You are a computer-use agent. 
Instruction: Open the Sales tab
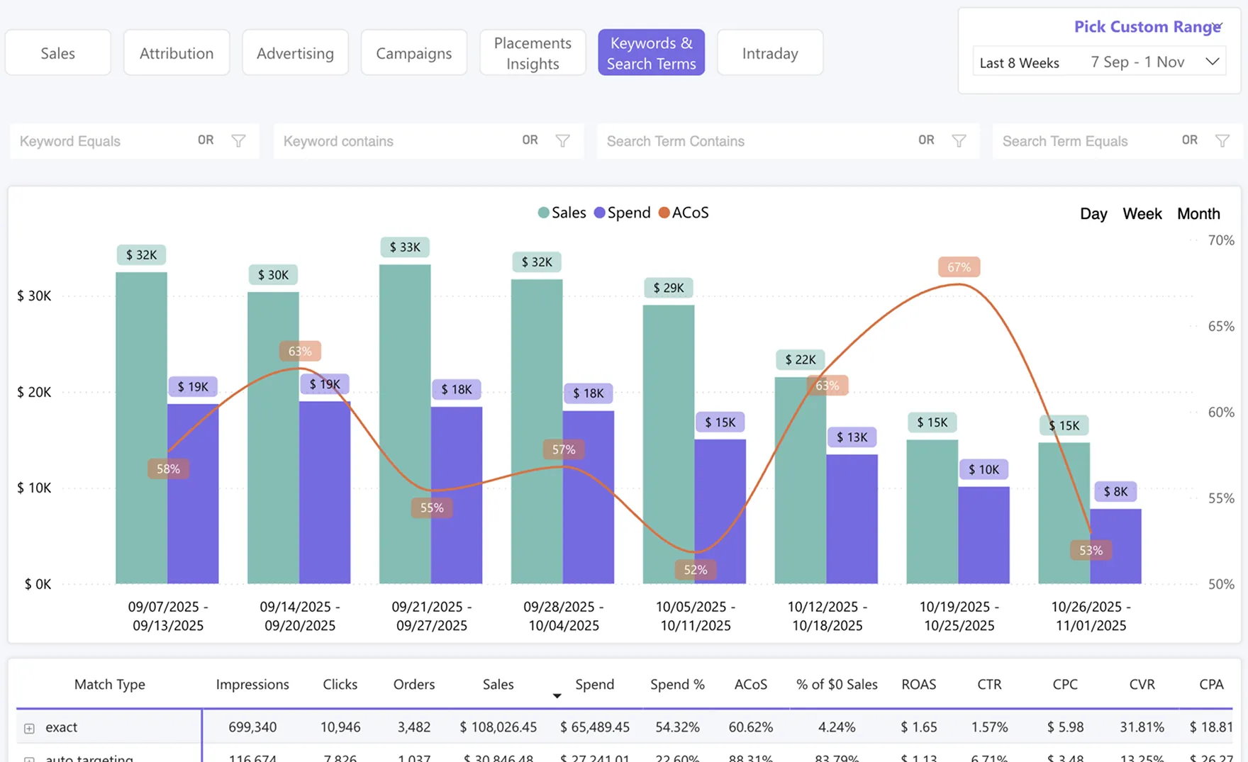(x=57, y=53)
